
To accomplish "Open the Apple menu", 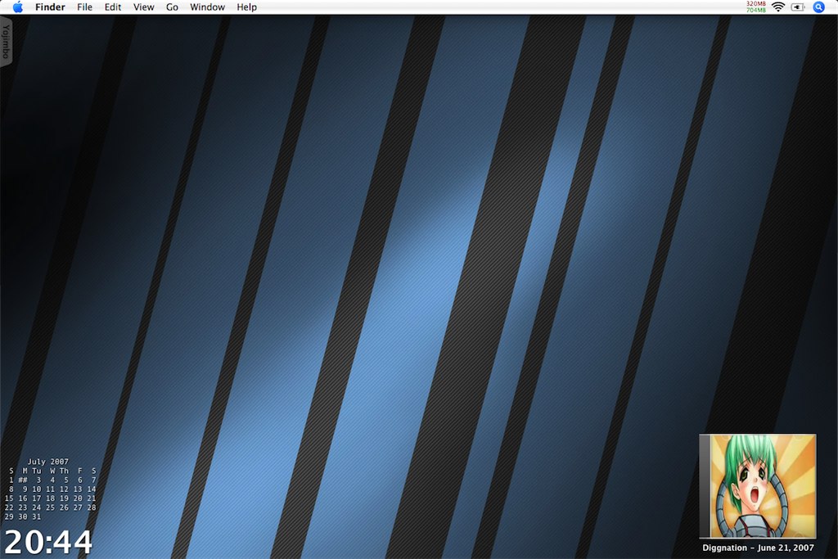I will pos(18,7).
